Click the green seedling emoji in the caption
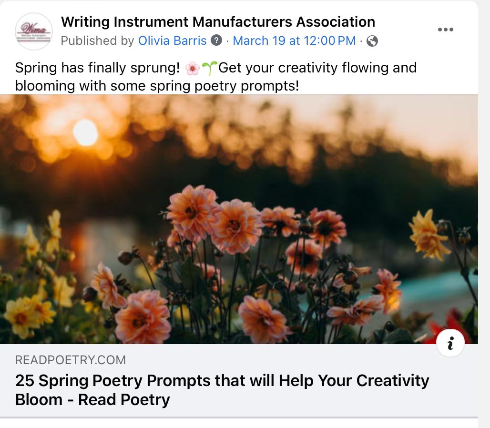 tap(209, 69)
